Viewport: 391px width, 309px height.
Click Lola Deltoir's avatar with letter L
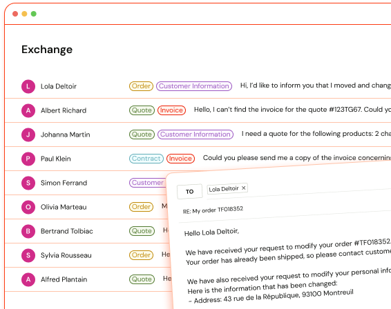(28, 86)
